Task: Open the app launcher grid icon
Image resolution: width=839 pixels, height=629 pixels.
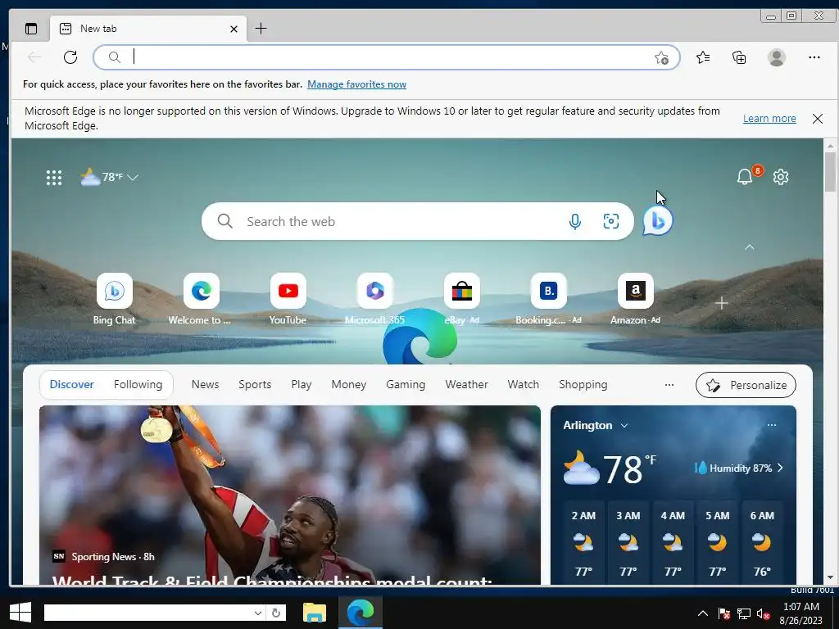Action: point(54,178)
